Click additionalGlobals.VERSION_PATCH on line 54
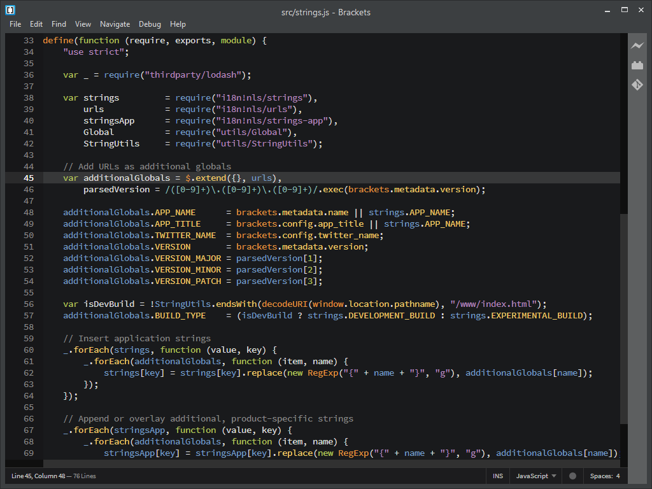This screenshot has width=652, height=489. (142, 281)
